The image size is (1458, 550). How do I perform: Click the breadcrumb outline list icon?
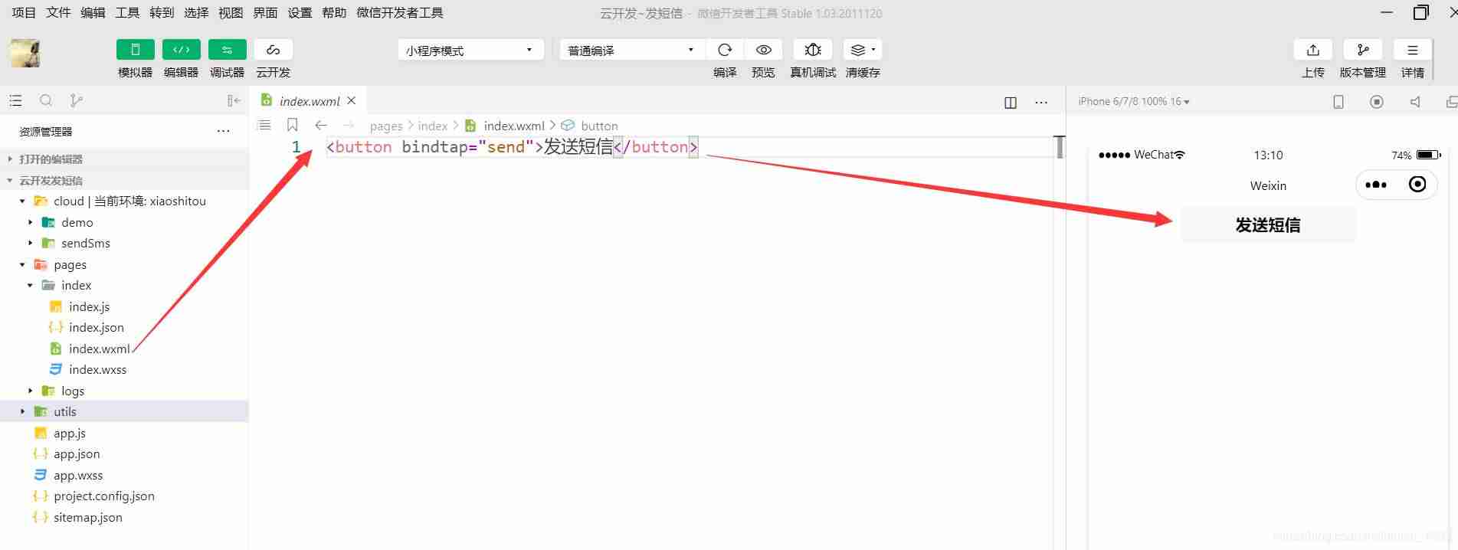(264, 125)
